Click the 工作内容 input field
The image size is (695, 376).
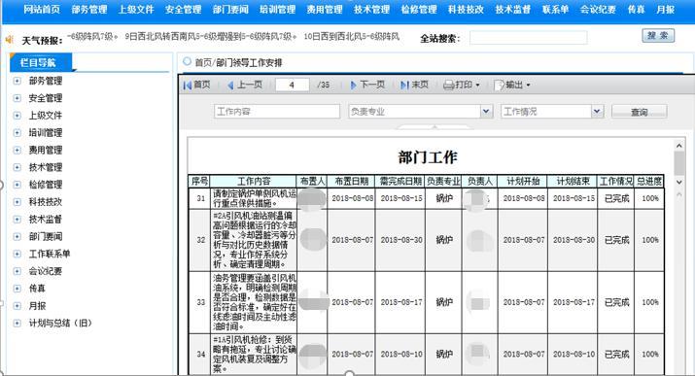pyautogui.click(x=277, y=111)
